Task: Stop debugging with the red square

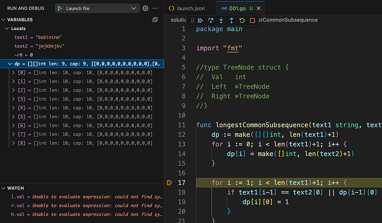Action: coord(252,20)
